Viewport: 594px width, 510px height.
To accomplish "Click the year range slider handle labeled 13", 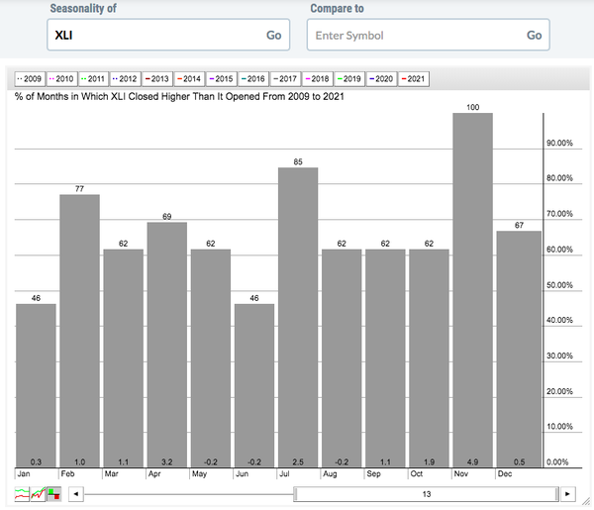I will (x=426, y=493).
